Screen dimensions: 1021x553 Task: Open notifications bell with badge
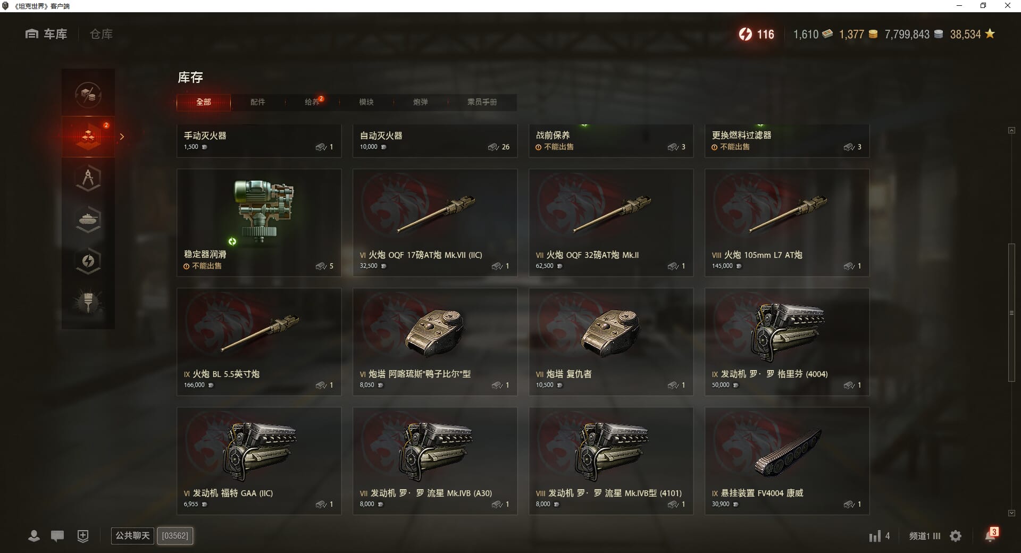tap(991, 535)
